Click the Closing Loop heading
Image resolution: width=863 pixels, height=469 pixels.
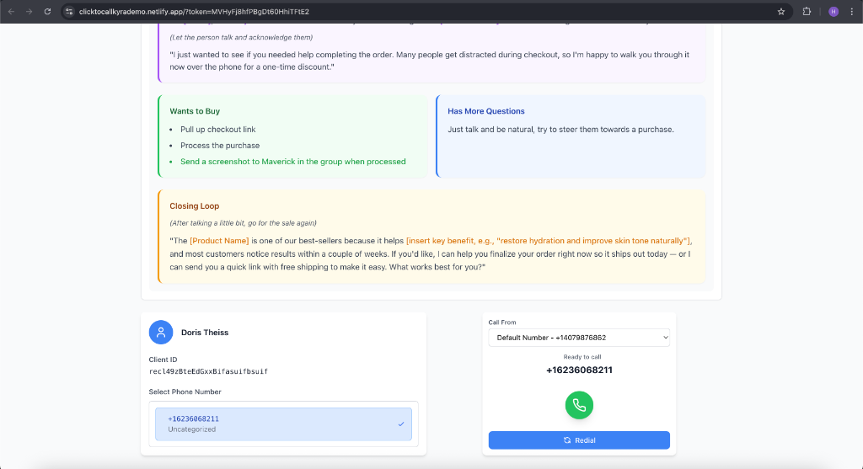point(195,206)
